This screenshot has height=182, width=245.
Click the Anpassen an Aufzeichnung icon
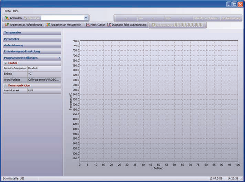pos(7,25)
